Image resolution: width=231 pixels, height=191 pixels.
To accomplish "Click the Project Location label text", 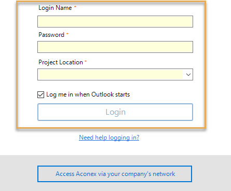I will (61, 62).
